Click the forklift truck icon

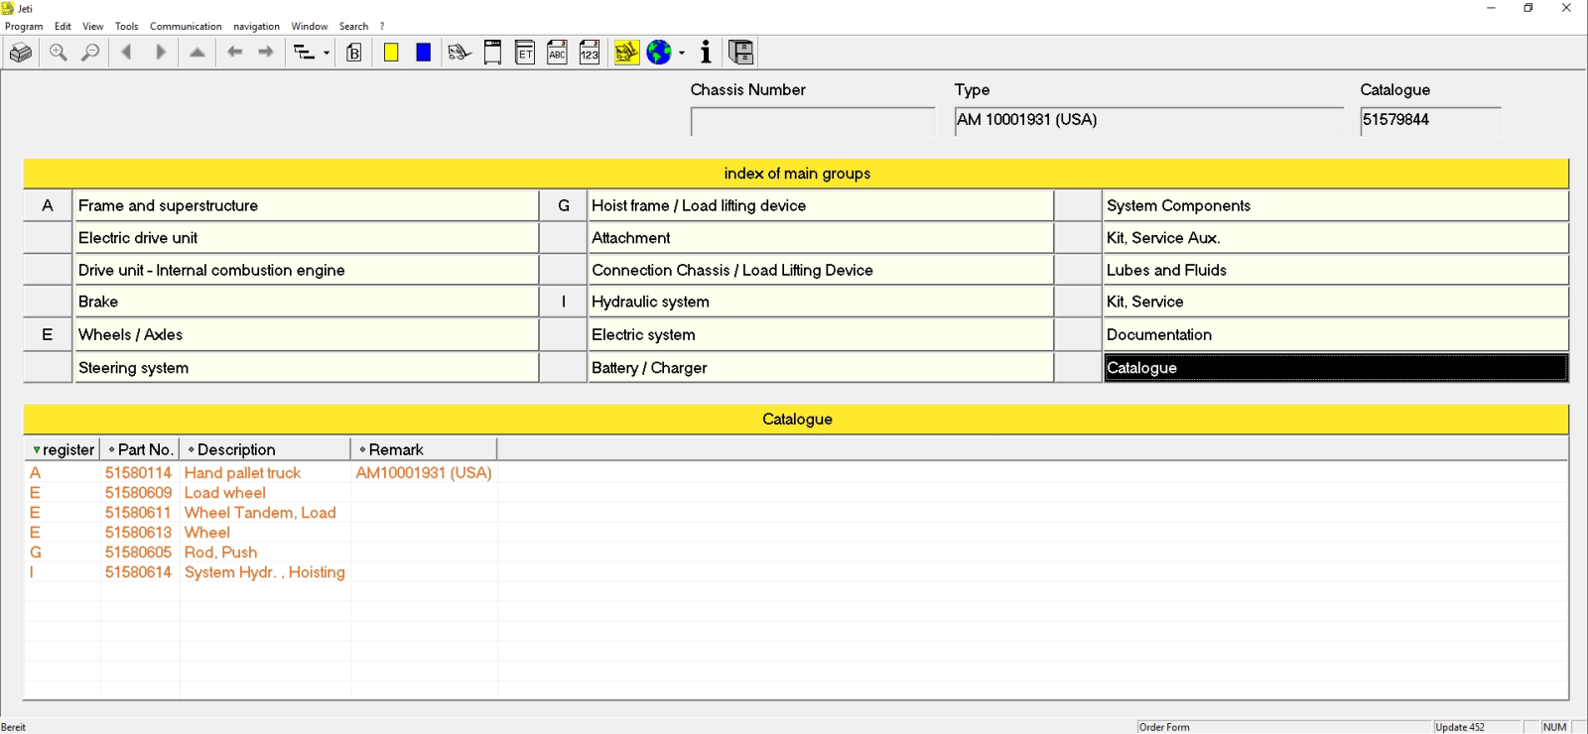pos(459,53)
